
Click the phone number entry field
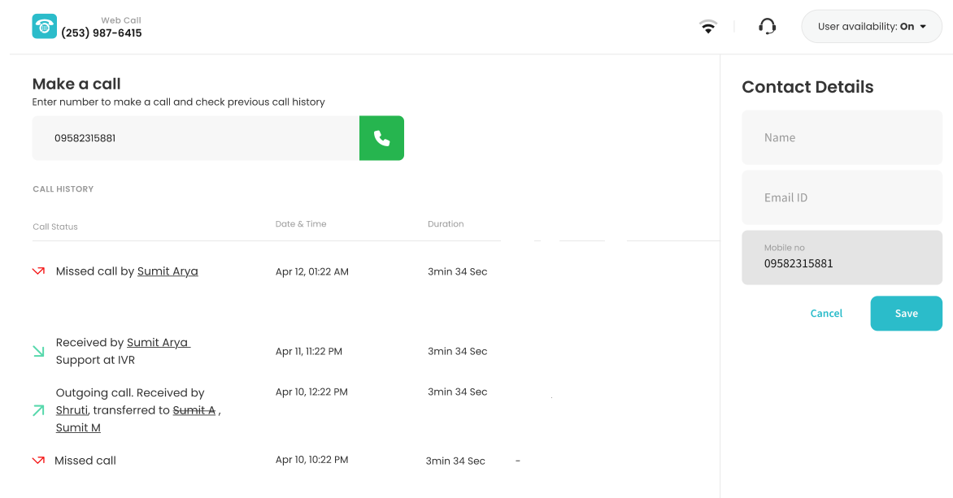point(195,138)
